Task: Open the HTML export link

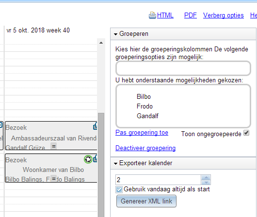Action: (x=165, y=15)
